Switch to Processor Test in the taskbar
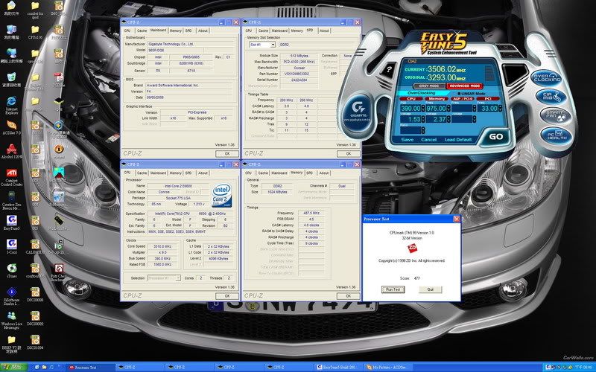This screenshot has width=596, height=372. [91, 367]
